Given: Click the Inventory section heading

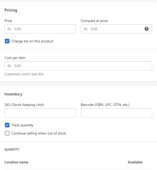Looking at the screenshot, I should tap(13, 94).
